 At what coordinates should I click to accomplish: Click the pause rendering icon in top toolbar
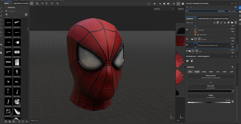click(x=155, y=4)
